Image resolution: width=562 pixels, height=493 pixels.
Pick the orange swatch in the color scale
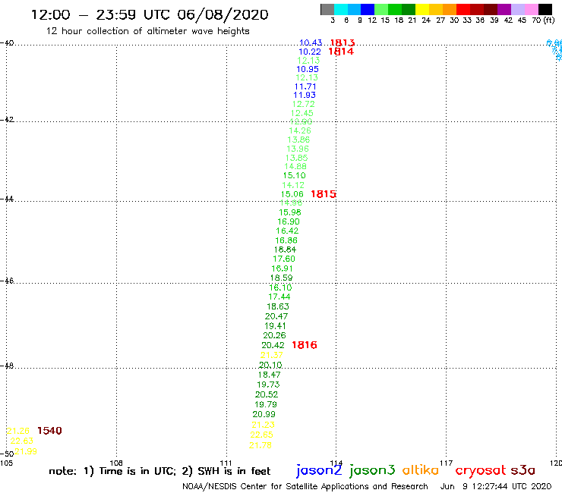pyautogui.click(x=450, y=9)
